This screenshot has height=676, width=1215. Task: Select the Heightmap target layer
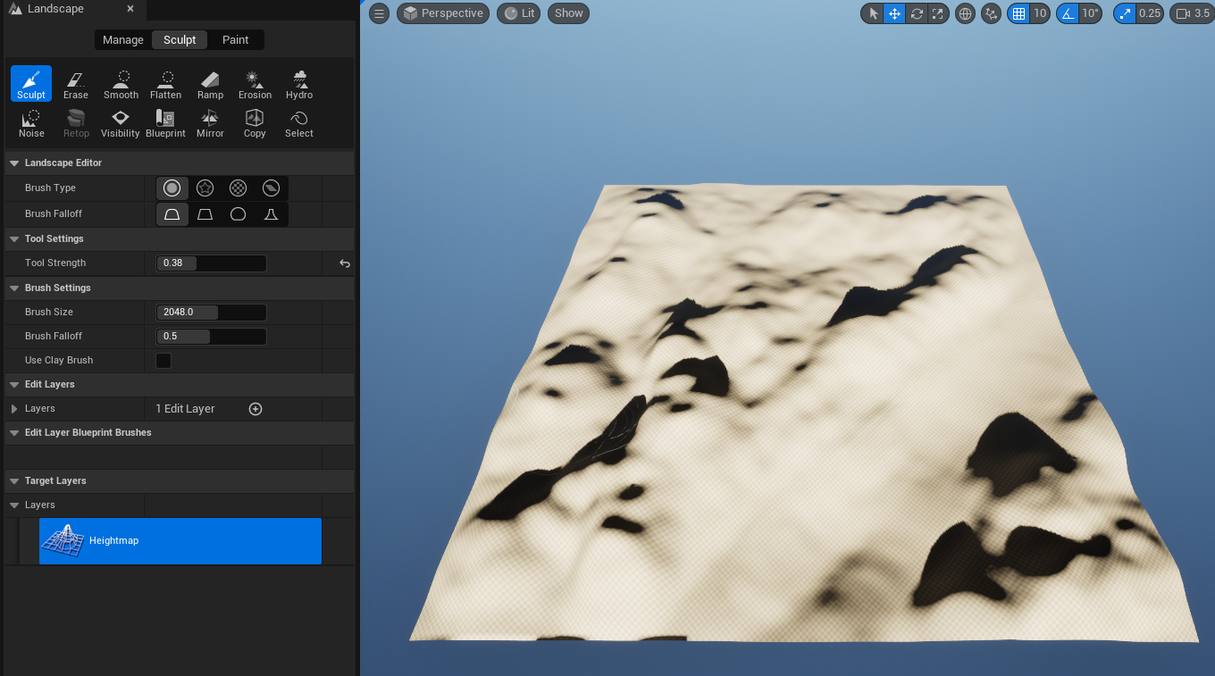point(180,541)
